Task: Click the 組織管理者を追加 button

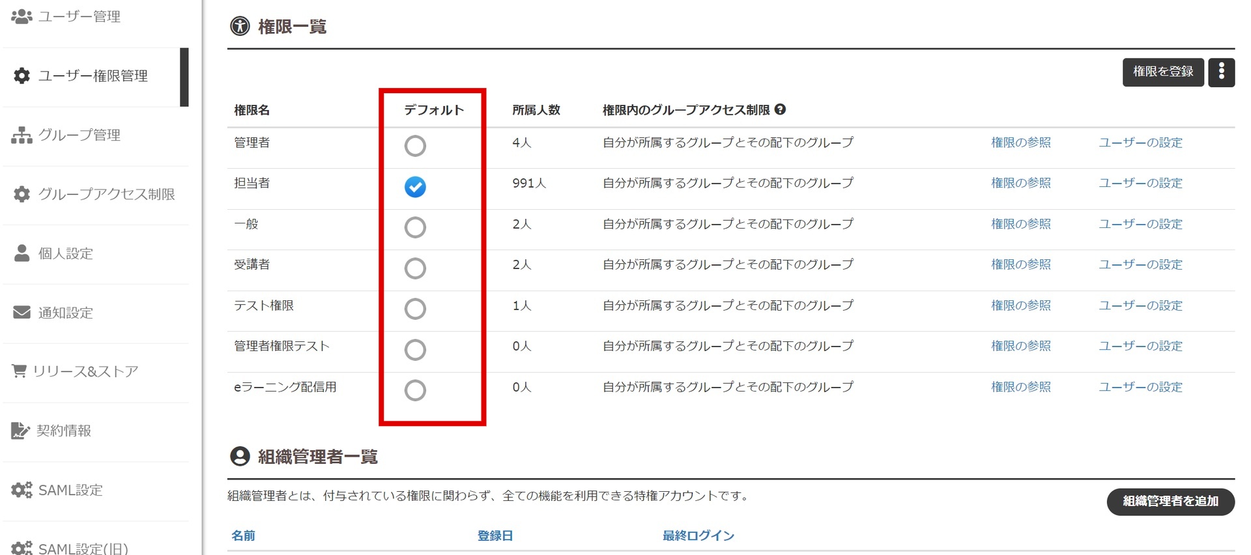Action: click(x=1170, y=502)
